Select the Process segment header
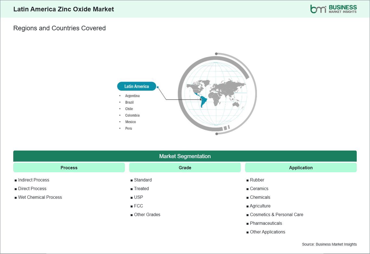370x254 pixels. click(69, 168)
